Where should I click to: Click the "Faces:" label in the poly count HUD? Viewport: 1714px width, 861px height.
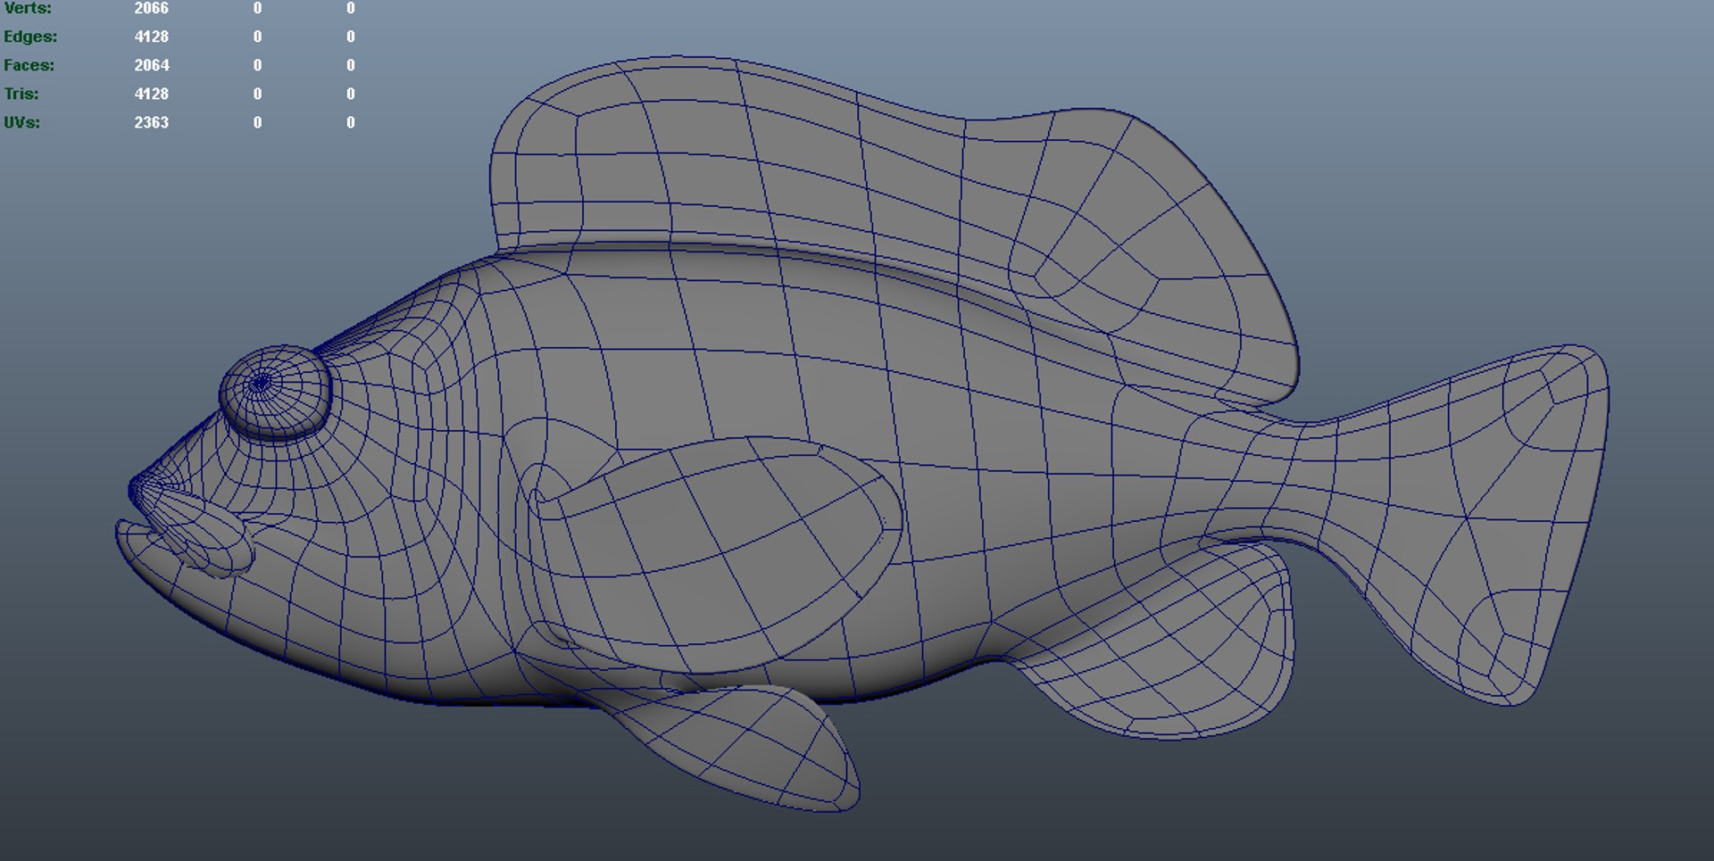(x=29, y=65)
